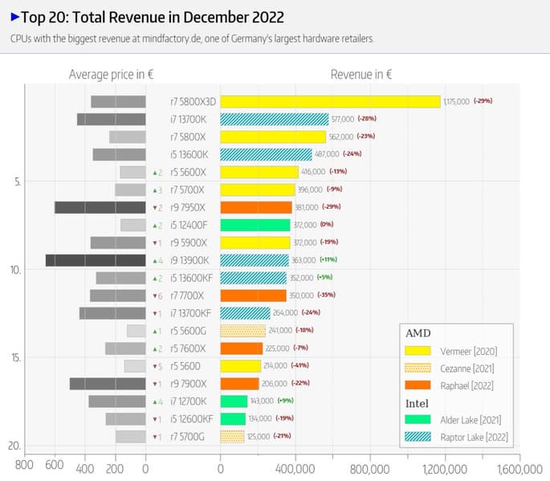Click the 'Raptor Lake [2022]' legend label
This screenshot has width=550, height=481.
tap(475, 437)
